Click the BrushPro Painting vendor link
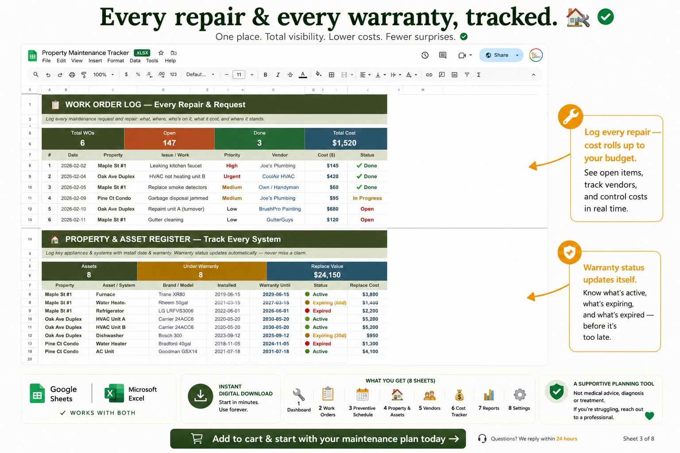The height and width of the screenshot is (453, 680). pyautogui.click(x=280, y=209)
